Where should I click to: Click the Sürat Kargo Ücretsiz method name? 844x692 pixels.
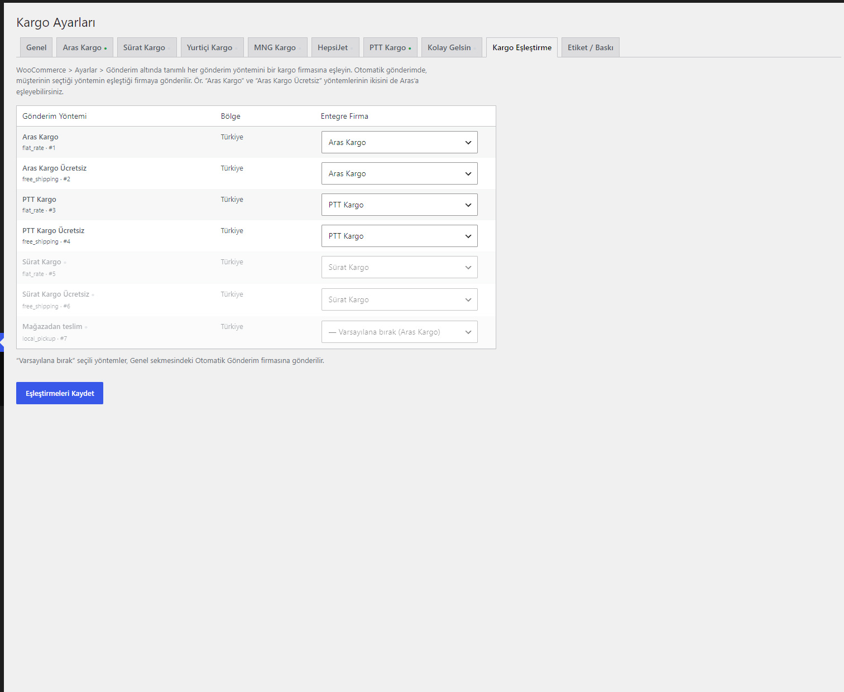coord(56,294)
